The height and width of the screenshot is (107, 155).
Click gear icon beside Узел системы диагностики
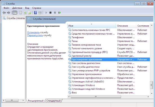pyautogui.click(x=70, y=63)
